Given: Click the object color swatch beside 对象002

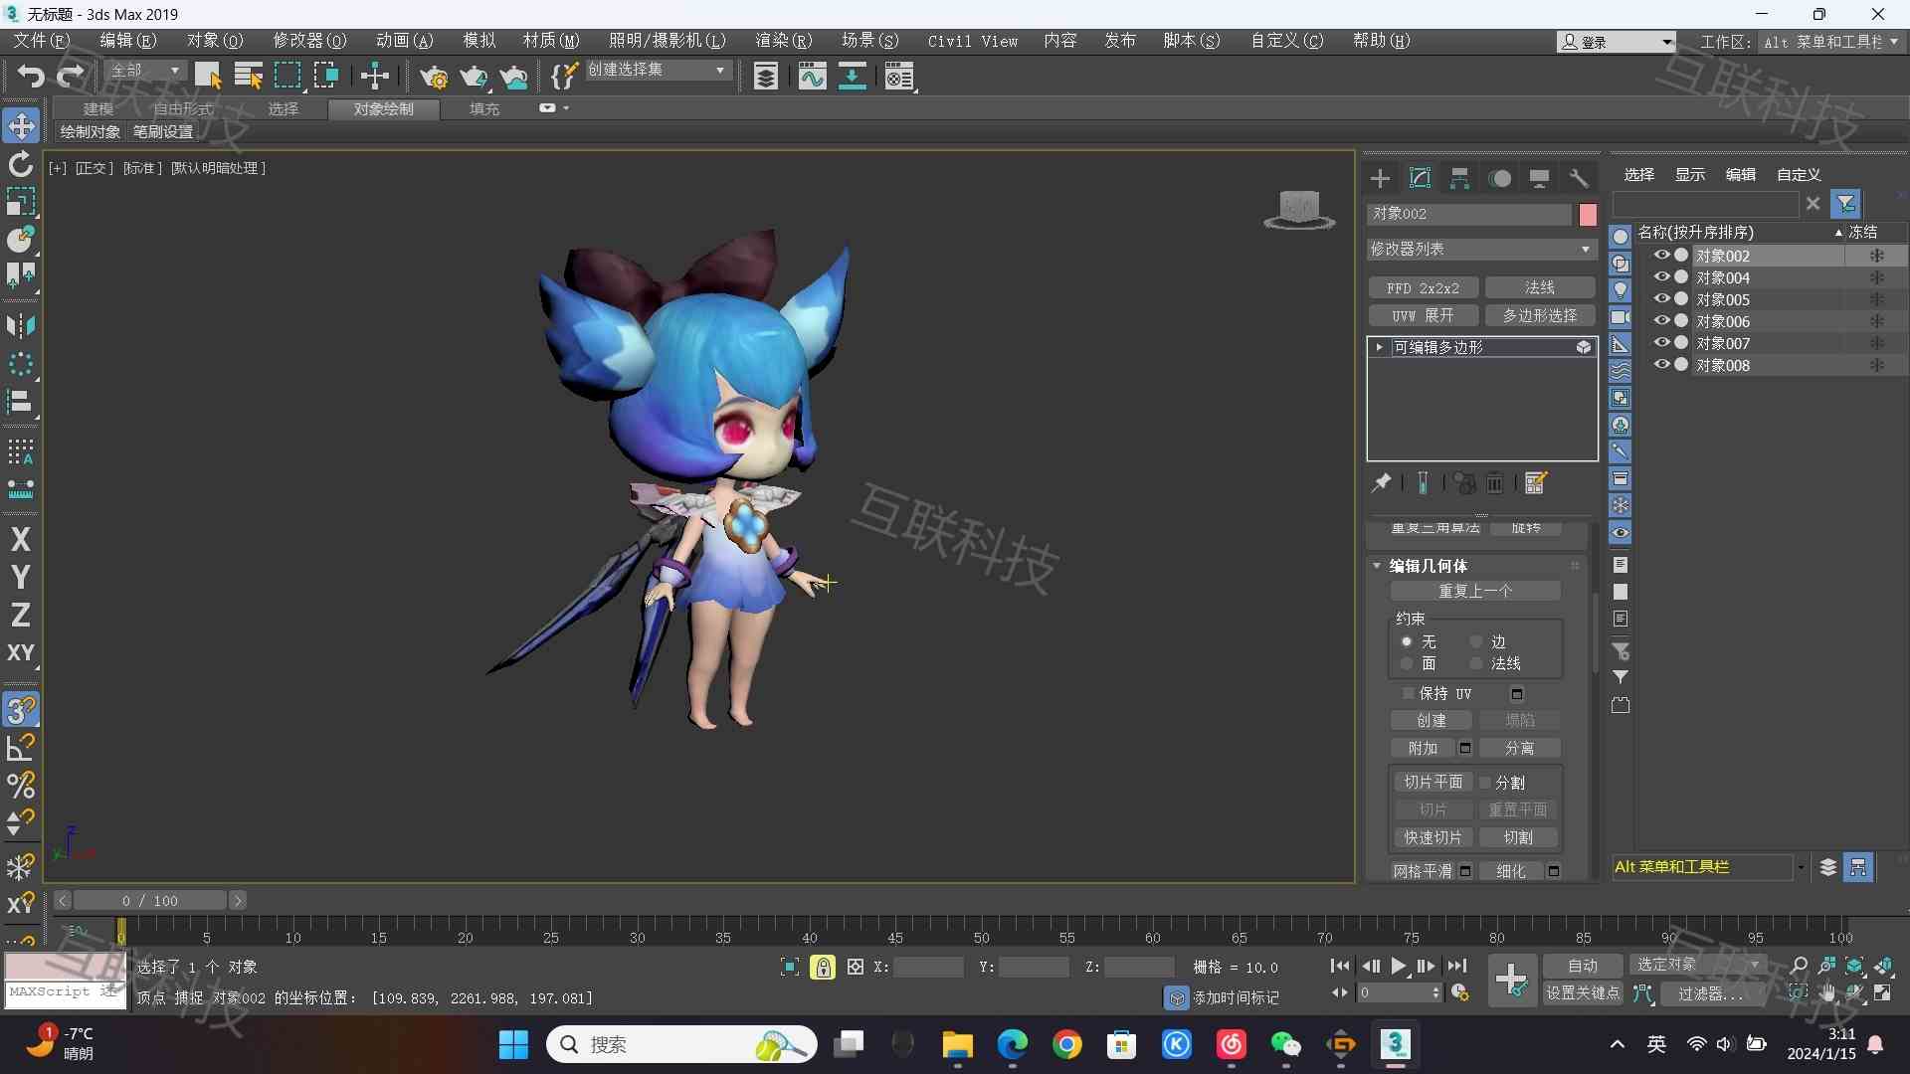Looking at the screenshot, I should tap(1588, 214).
